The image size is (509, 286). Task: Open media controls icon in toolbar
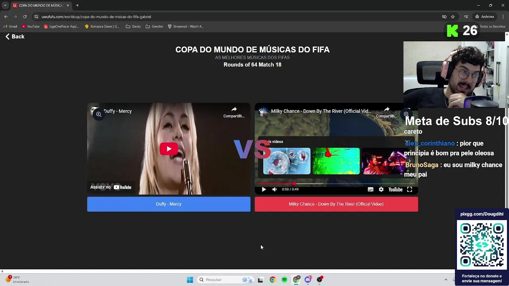[x=466, y=17]
